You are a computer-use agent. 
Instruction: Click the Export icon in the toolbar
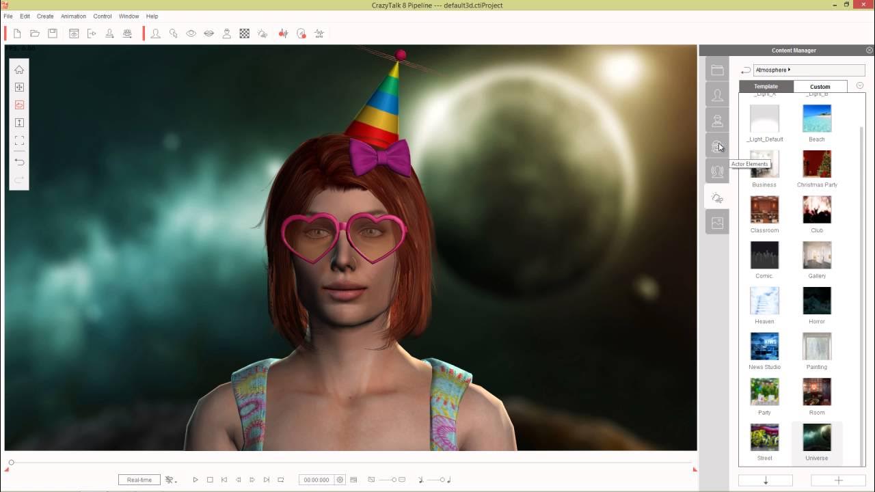92,33
